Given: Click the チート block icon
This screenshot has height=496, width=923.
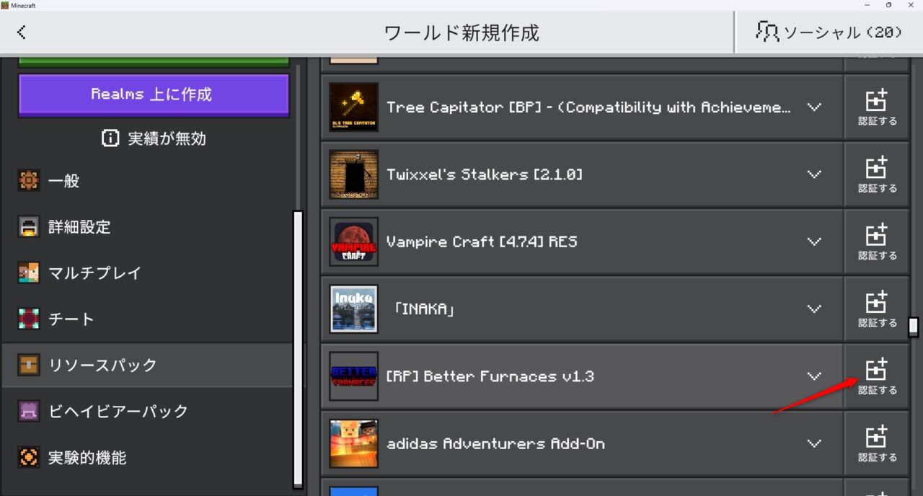Looking at the screenshot, I should (29, 319).
